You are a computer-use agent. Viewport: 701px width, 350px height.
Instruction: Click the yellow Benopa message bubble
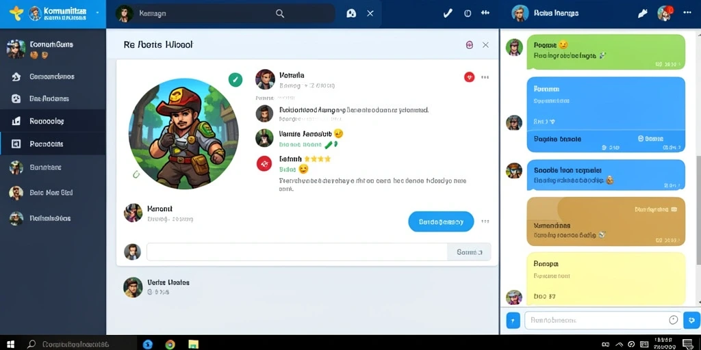point(606,279)
